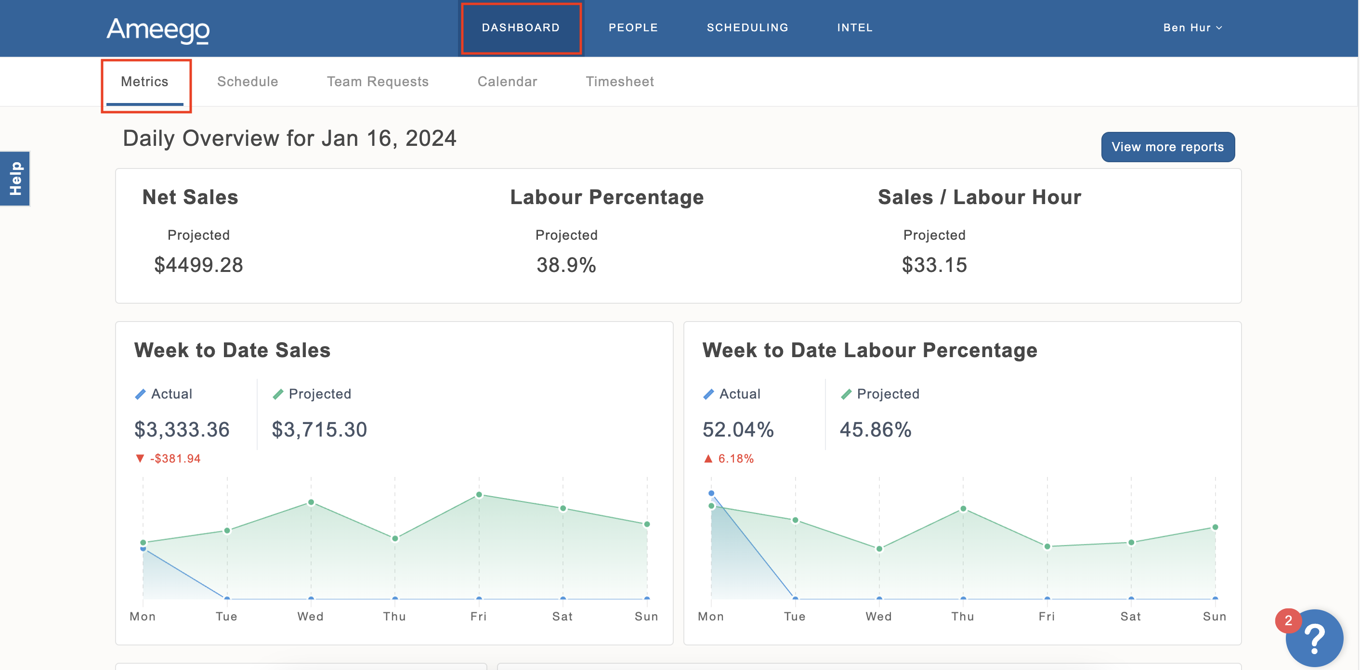Open the SCHEDULING menu
The width and height of the screenshot is (1360, 670).
[747, 27]
